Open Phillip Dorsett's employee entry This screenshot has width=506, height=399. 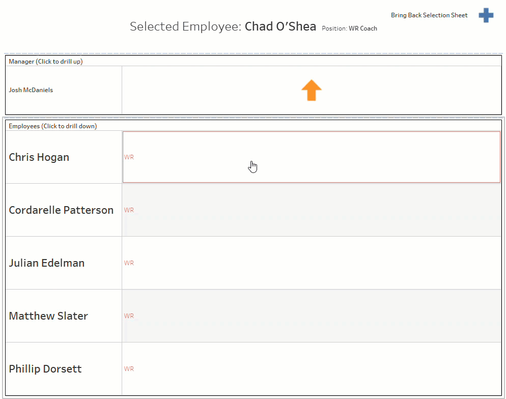[x=45, y=369]
